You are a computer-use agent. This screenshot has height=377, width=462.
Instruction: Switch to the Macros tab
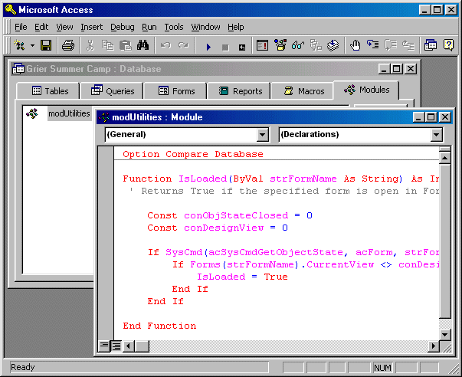[303, 91]
